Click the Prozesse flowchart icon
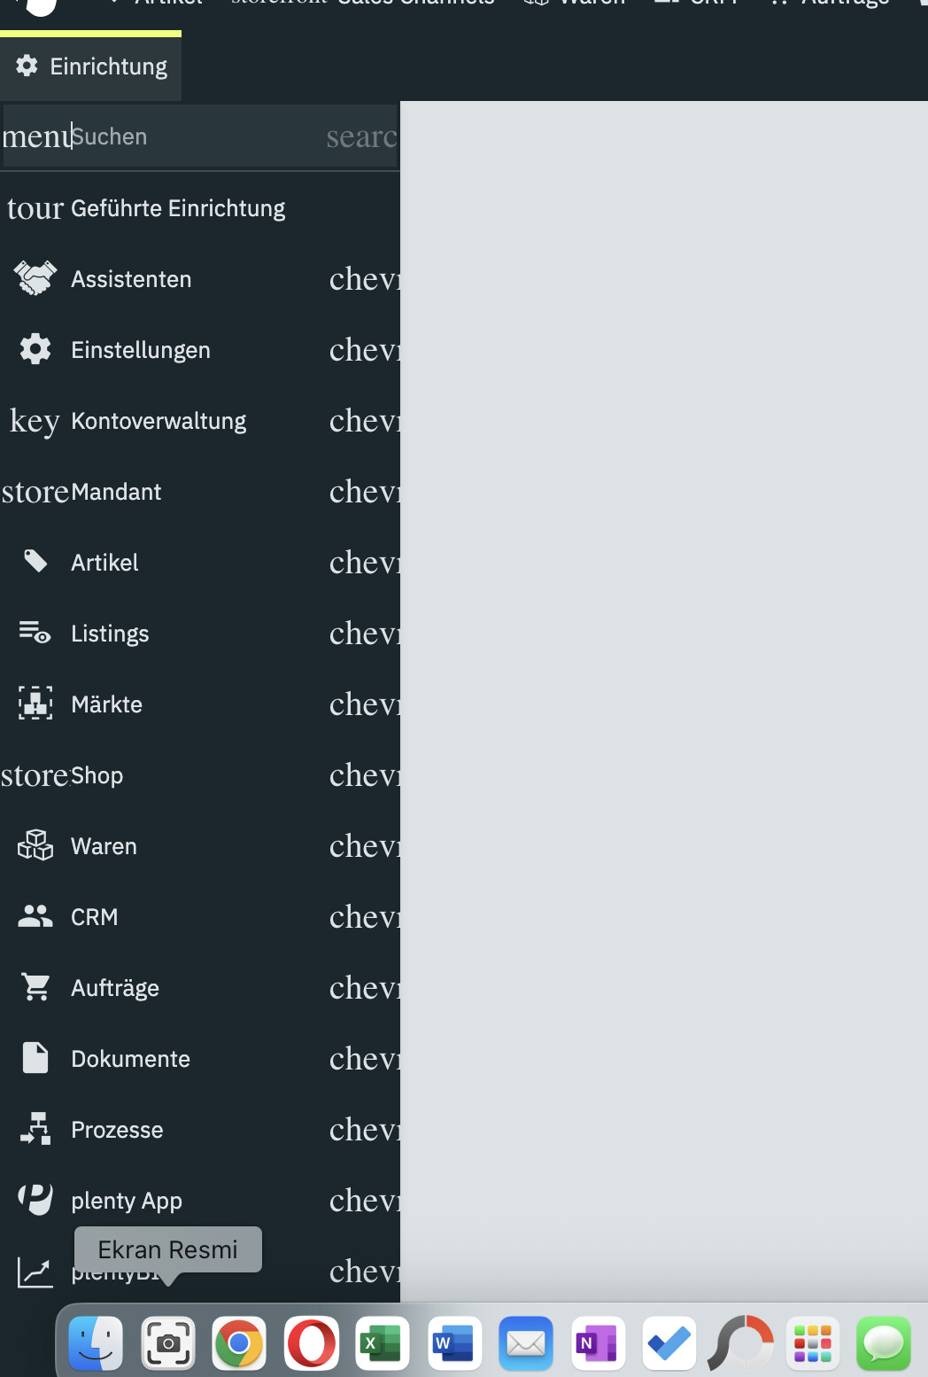This screenshot has width=928, height=1377. pyautogui.click(x=35, y=1129)
